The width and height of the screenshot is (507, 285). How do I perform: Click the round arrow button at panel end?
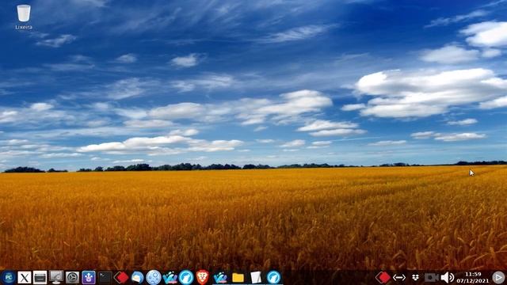click(498, 277)
